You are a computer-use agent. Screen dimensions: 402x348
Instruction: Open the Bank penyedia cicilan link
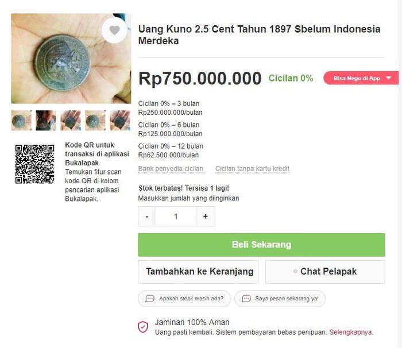point(171,169)
